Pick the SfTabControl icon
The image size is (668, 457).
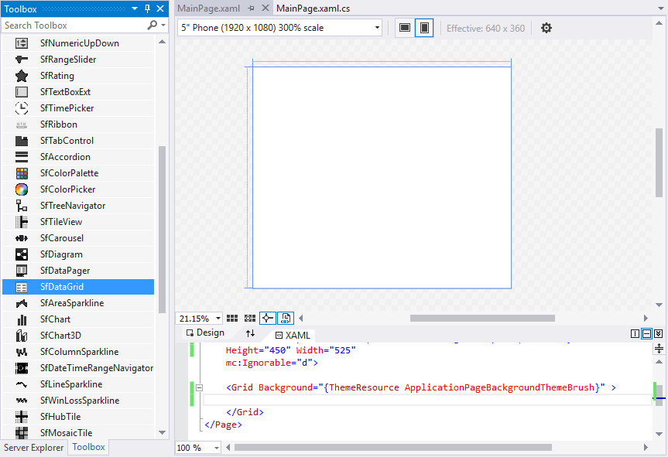click(x=22, y=141)
